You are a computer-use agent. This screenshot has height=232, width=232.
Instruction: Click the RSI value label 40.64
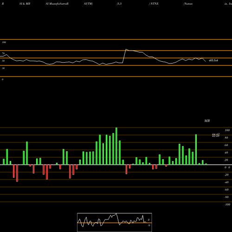click(213, 60)
